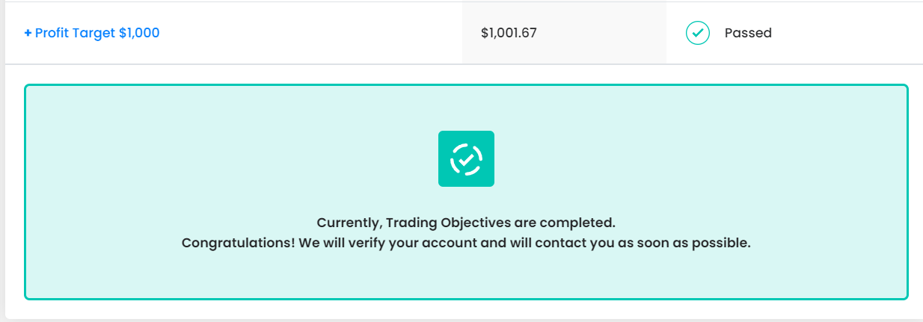Click white checkmark inside the teal badge
The height and width of the screenshot is (322, 923).
466,158
